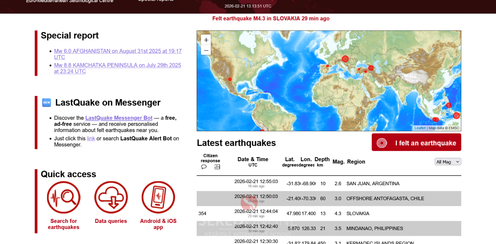Screen dimensions: 496x244
Task: Click the red earthquake marker in Mexico
Action: point(230,79)
